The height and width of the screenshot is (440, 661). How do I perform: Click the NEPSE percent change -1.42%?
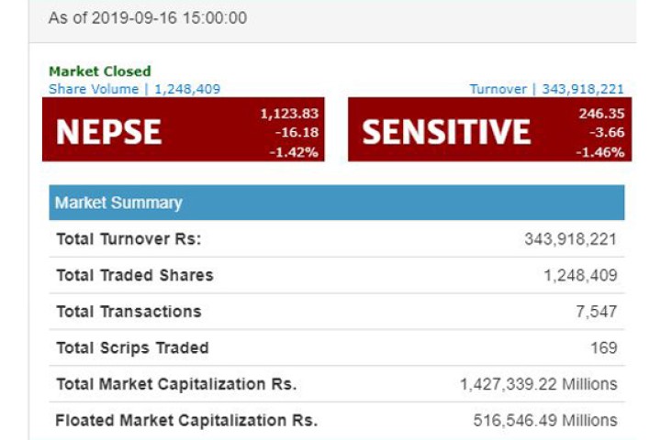tap(294, 152)
